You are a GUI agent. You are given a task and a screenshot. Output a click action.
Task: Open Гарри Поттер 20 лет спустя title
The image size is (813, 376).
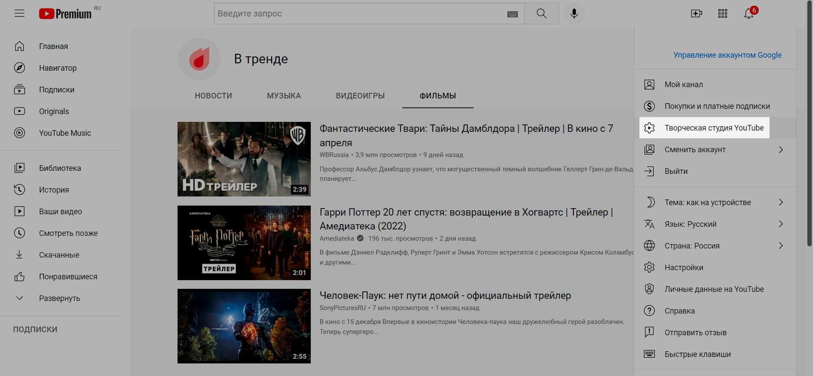pyautogui.click(x=466, y=219)
